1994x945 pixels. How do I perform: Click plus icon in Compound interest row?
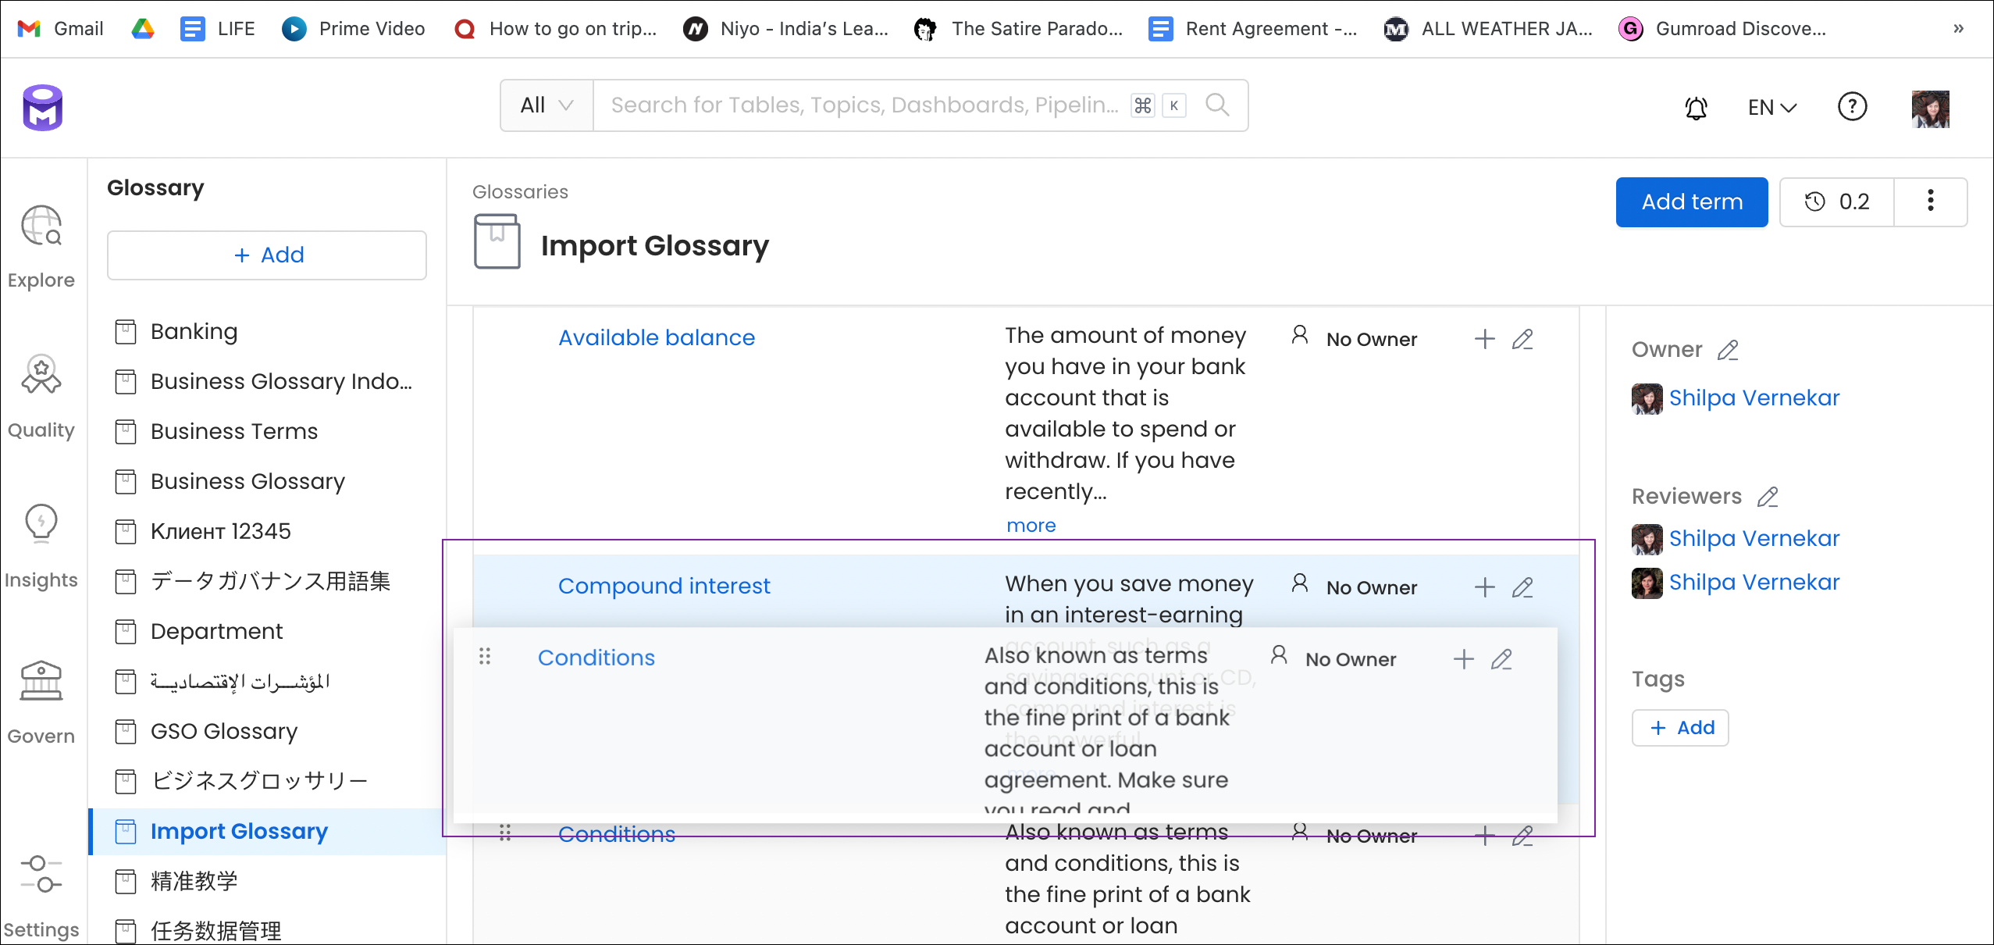click(x=1484, y=587)
